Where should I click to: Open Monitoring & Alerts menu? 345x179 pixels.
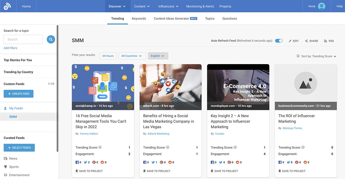200,6
